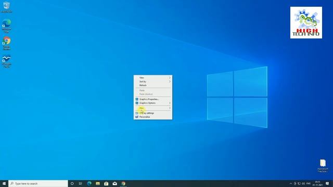This screenshot has width=333, height=187.
Task: Select the fourth desktop shortcut with wave logo
Action: tap(7, 61)
